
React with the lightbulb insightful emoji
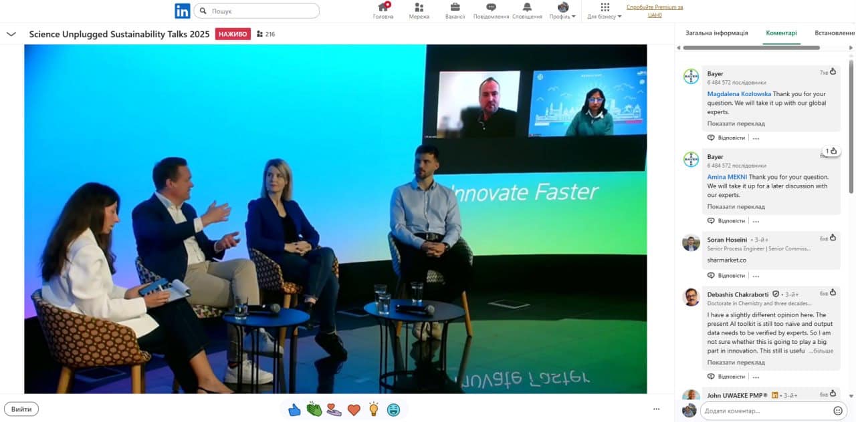(x=374, y=409)
